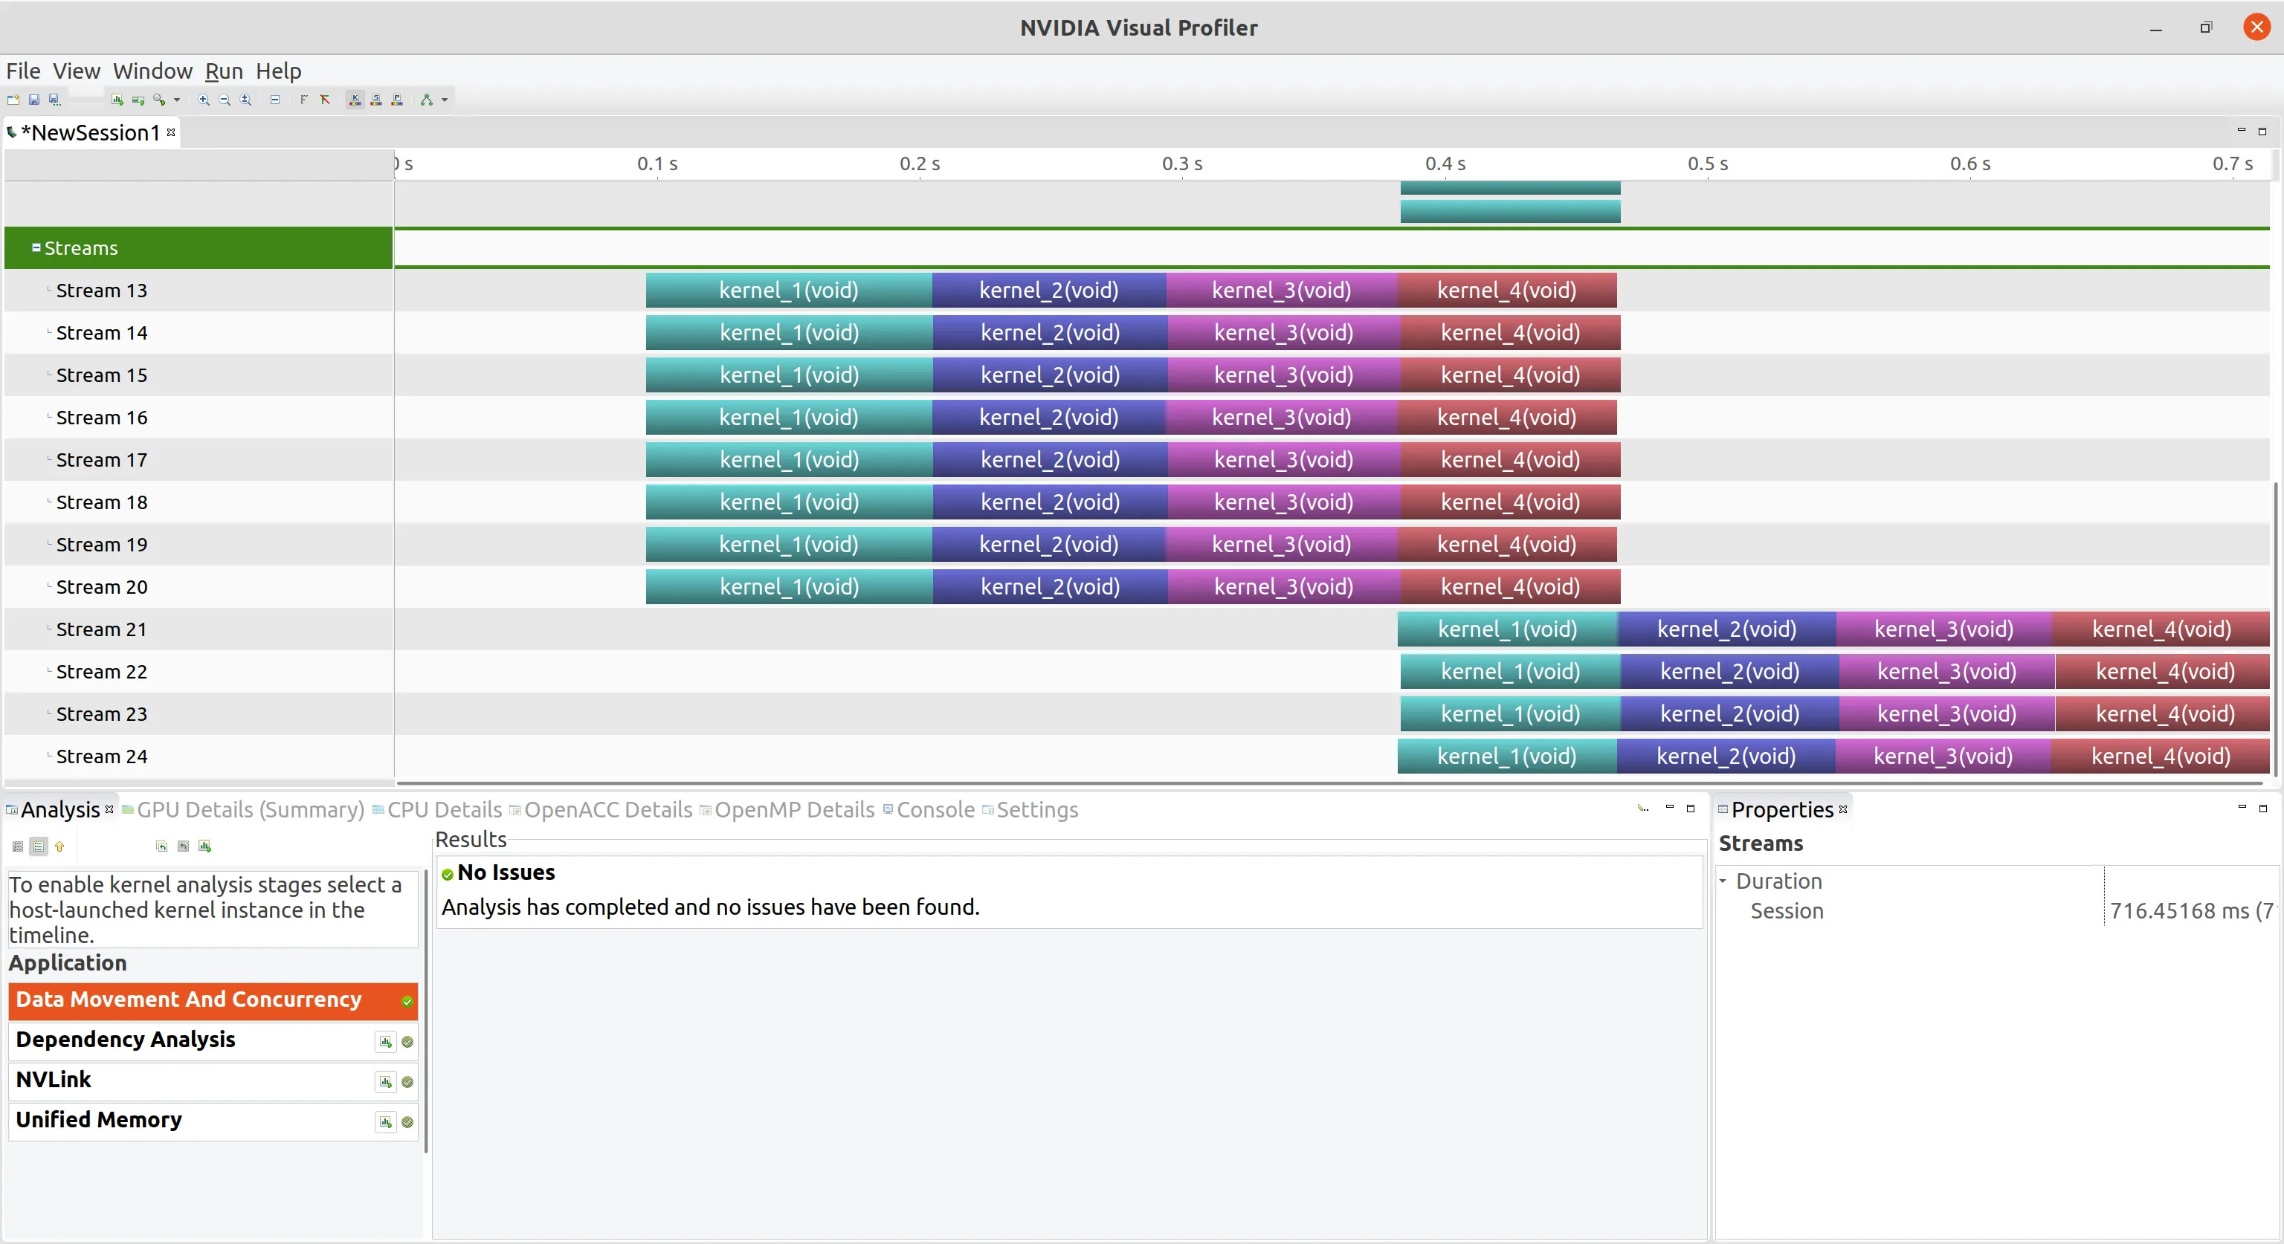Open the dropdown beside the profile toolbar icon
Screen dimensions: 2284x1244
(176, 100)
